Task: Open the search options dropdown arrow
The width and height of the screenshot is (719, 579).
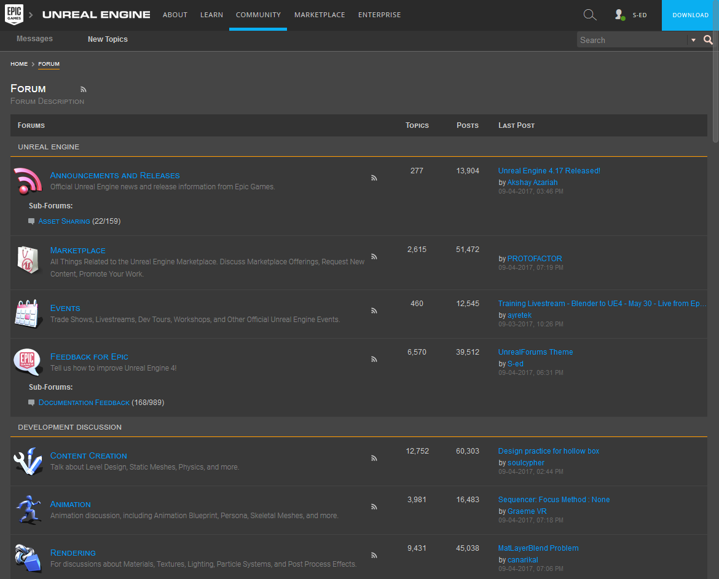Action: tap(692, 39)
